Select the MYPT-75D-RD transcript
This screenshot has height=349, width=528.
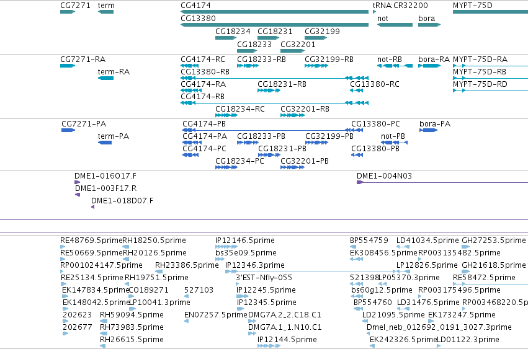click(x=490, y=91)
